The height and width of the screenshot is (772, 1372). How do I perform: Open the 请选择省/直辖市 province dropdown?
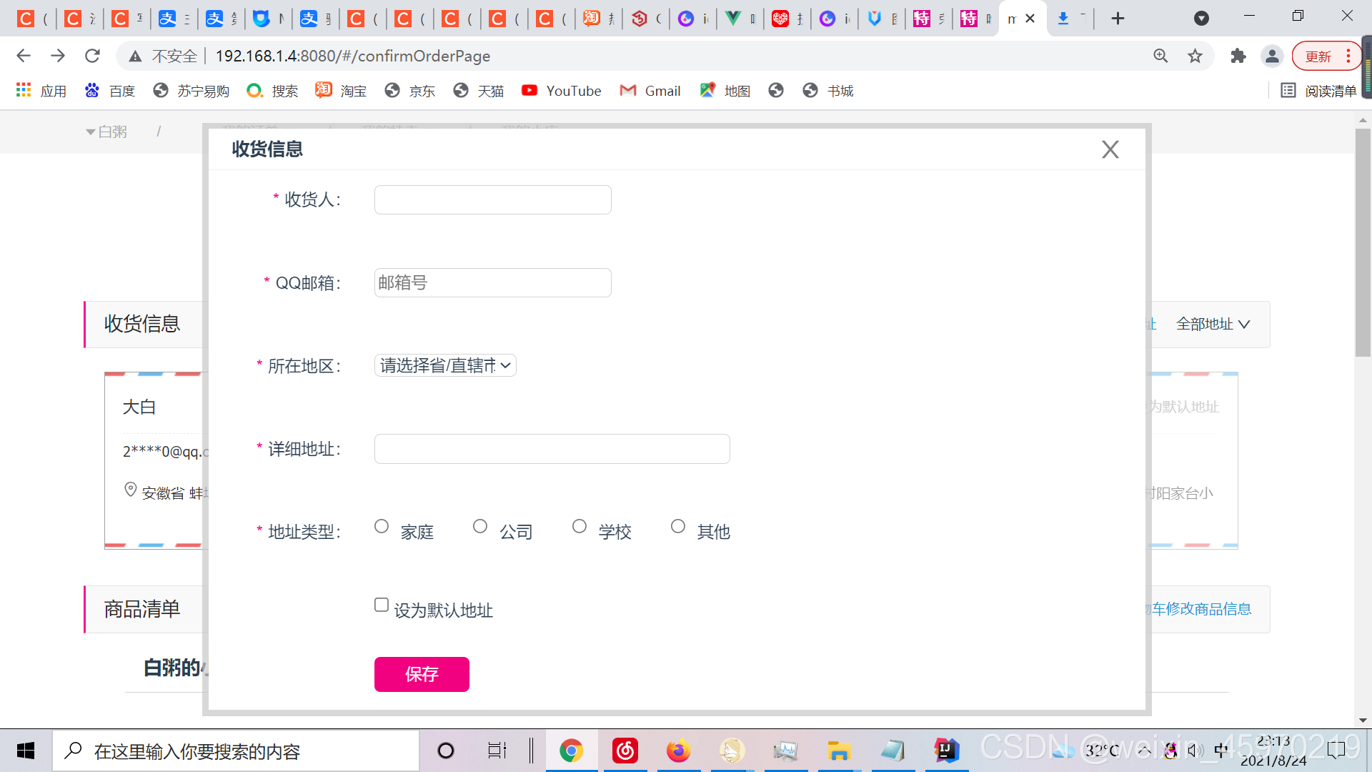(444, 365)
